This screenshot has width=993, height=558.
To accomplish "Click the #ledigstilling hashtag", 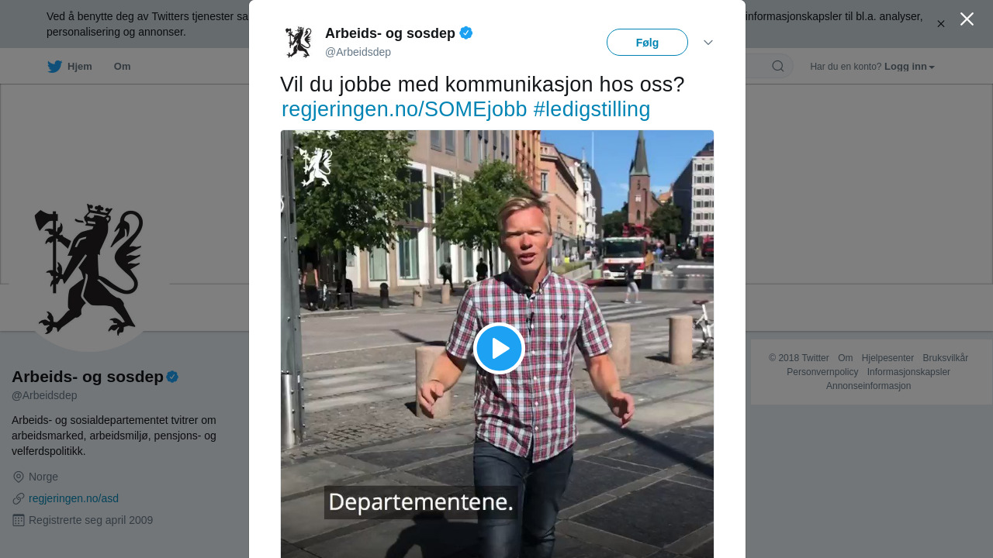I will (592, 109).
